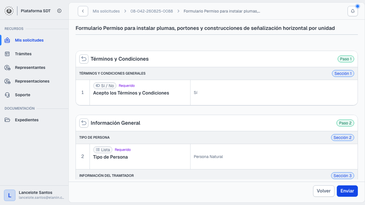Go to Trámites in the sidebar
This screenshot has width=365, height=205.
(x=34, y=54)
